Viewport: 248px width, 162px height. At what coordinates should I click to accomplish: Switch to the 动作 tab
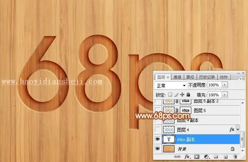(x=224, y=77)
